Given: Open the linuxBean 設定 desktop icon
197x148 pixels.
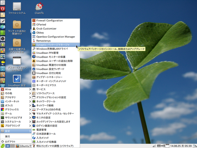Looking at the screenshot, I should pyautogui.click(x=17, y=81).
